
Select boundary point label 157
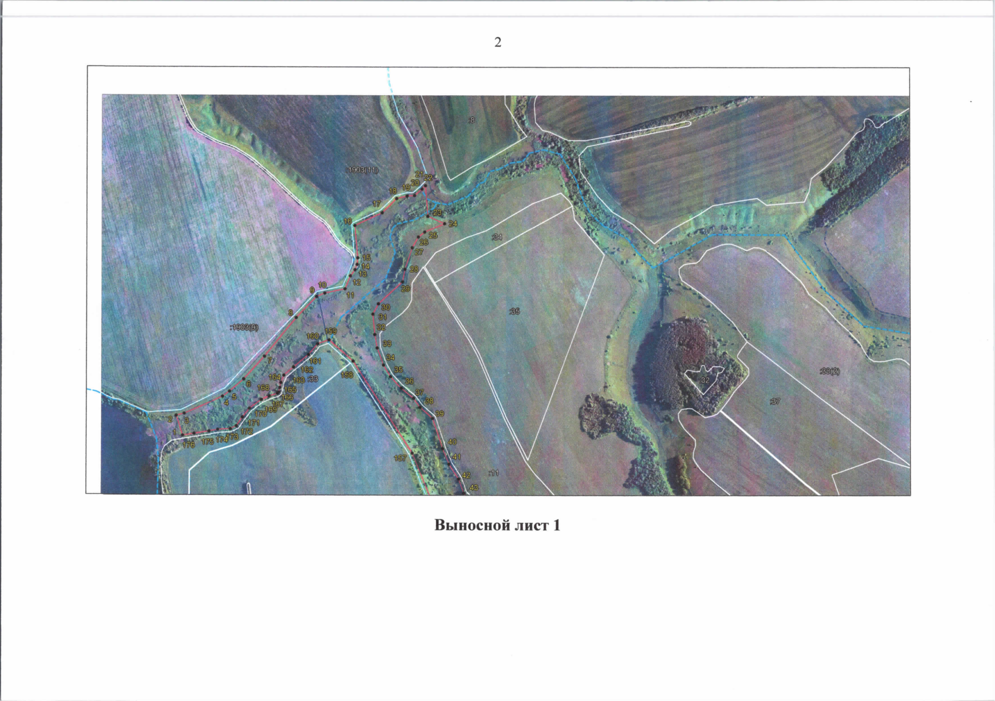click(x=400, y=459)
